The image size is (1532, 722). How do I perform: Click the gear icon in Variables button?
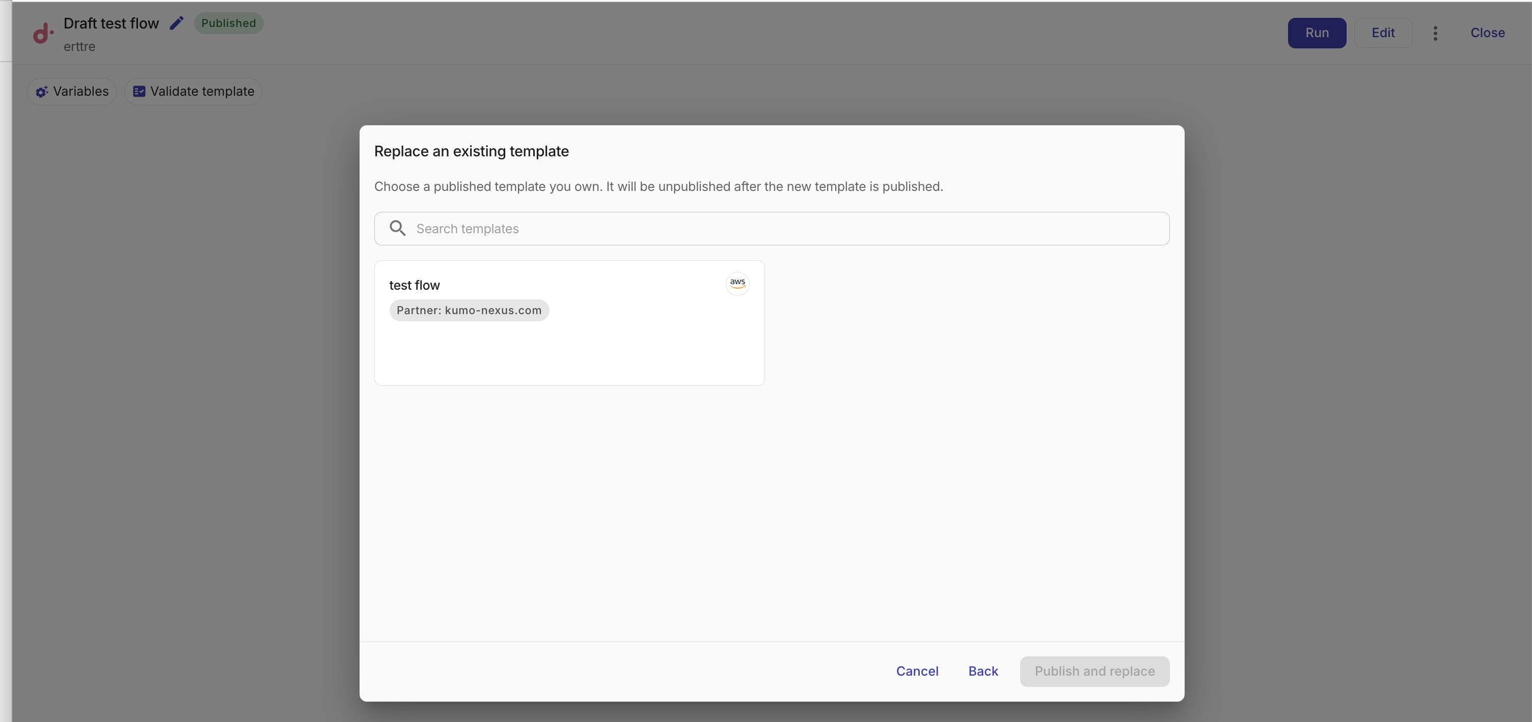click(x=42, y=92)
